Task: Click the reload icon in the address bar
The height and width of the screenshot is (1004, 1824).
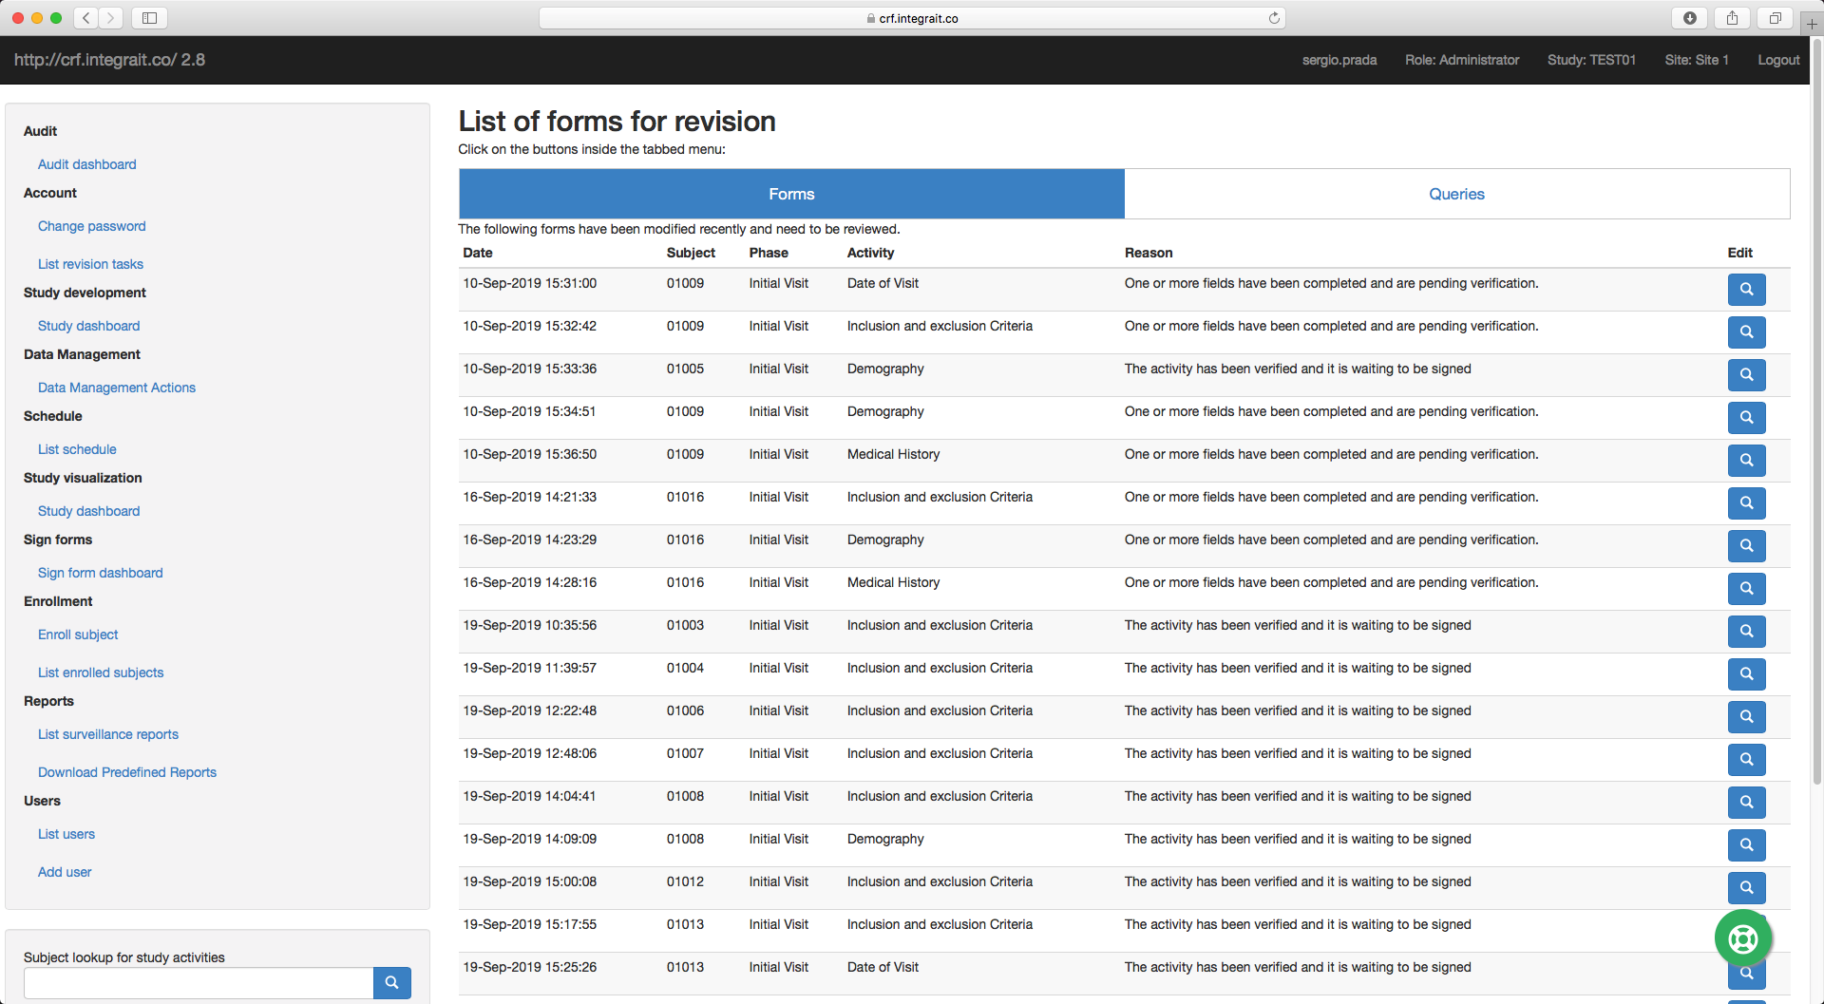Action: point(1274,17)
